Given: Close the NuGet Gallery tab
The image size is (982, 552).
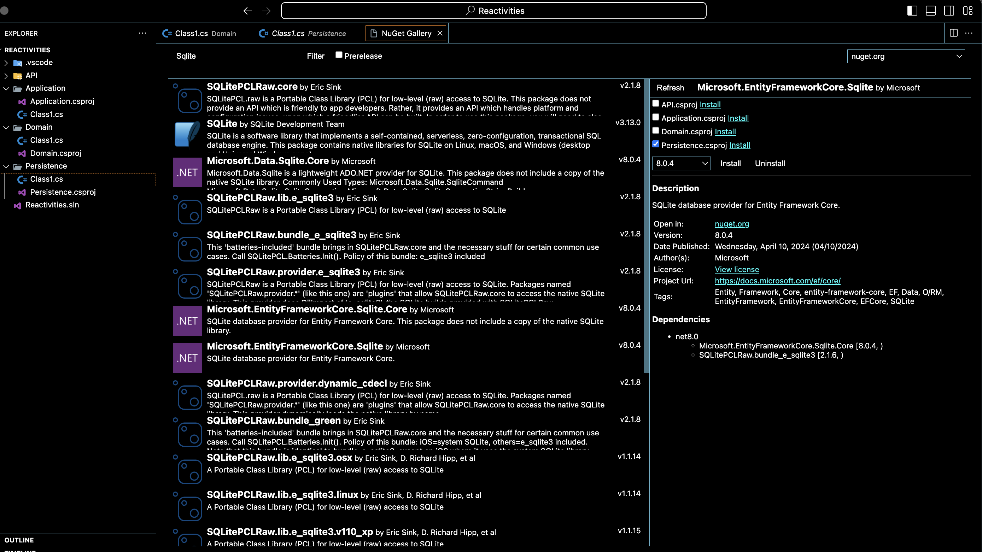Looking at the screenshot, I should pos(440,33).
